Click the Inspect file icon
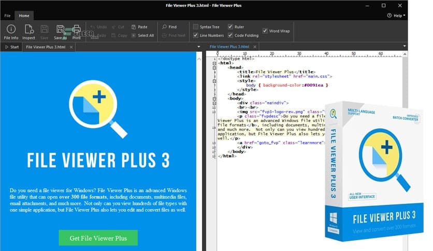Image resolution: width=433 pixels, height=251 pixels. click(28, 31)
